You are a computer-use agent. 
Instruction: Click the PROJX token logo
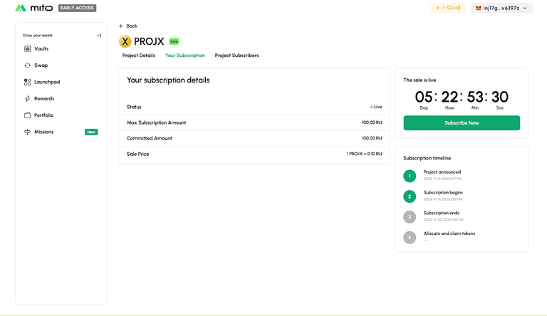125,41
